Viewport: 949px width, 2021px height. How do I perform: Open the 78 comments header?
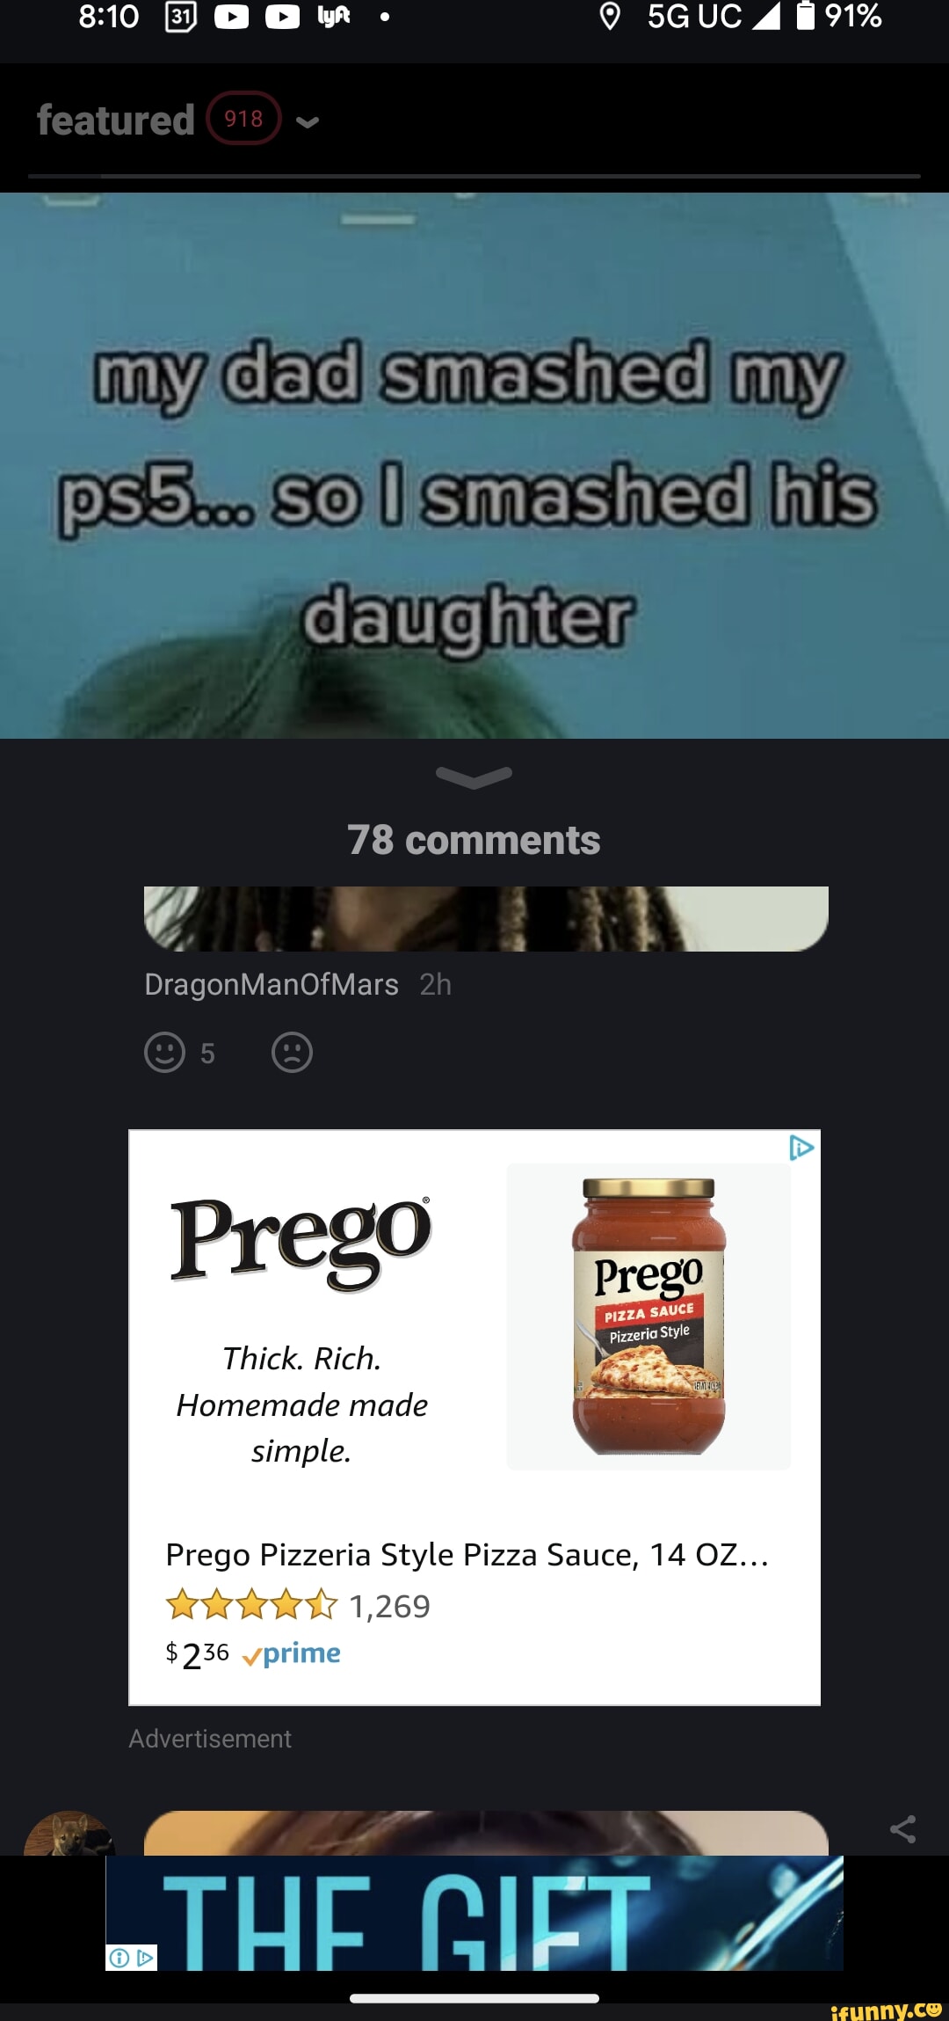[474, 840]
